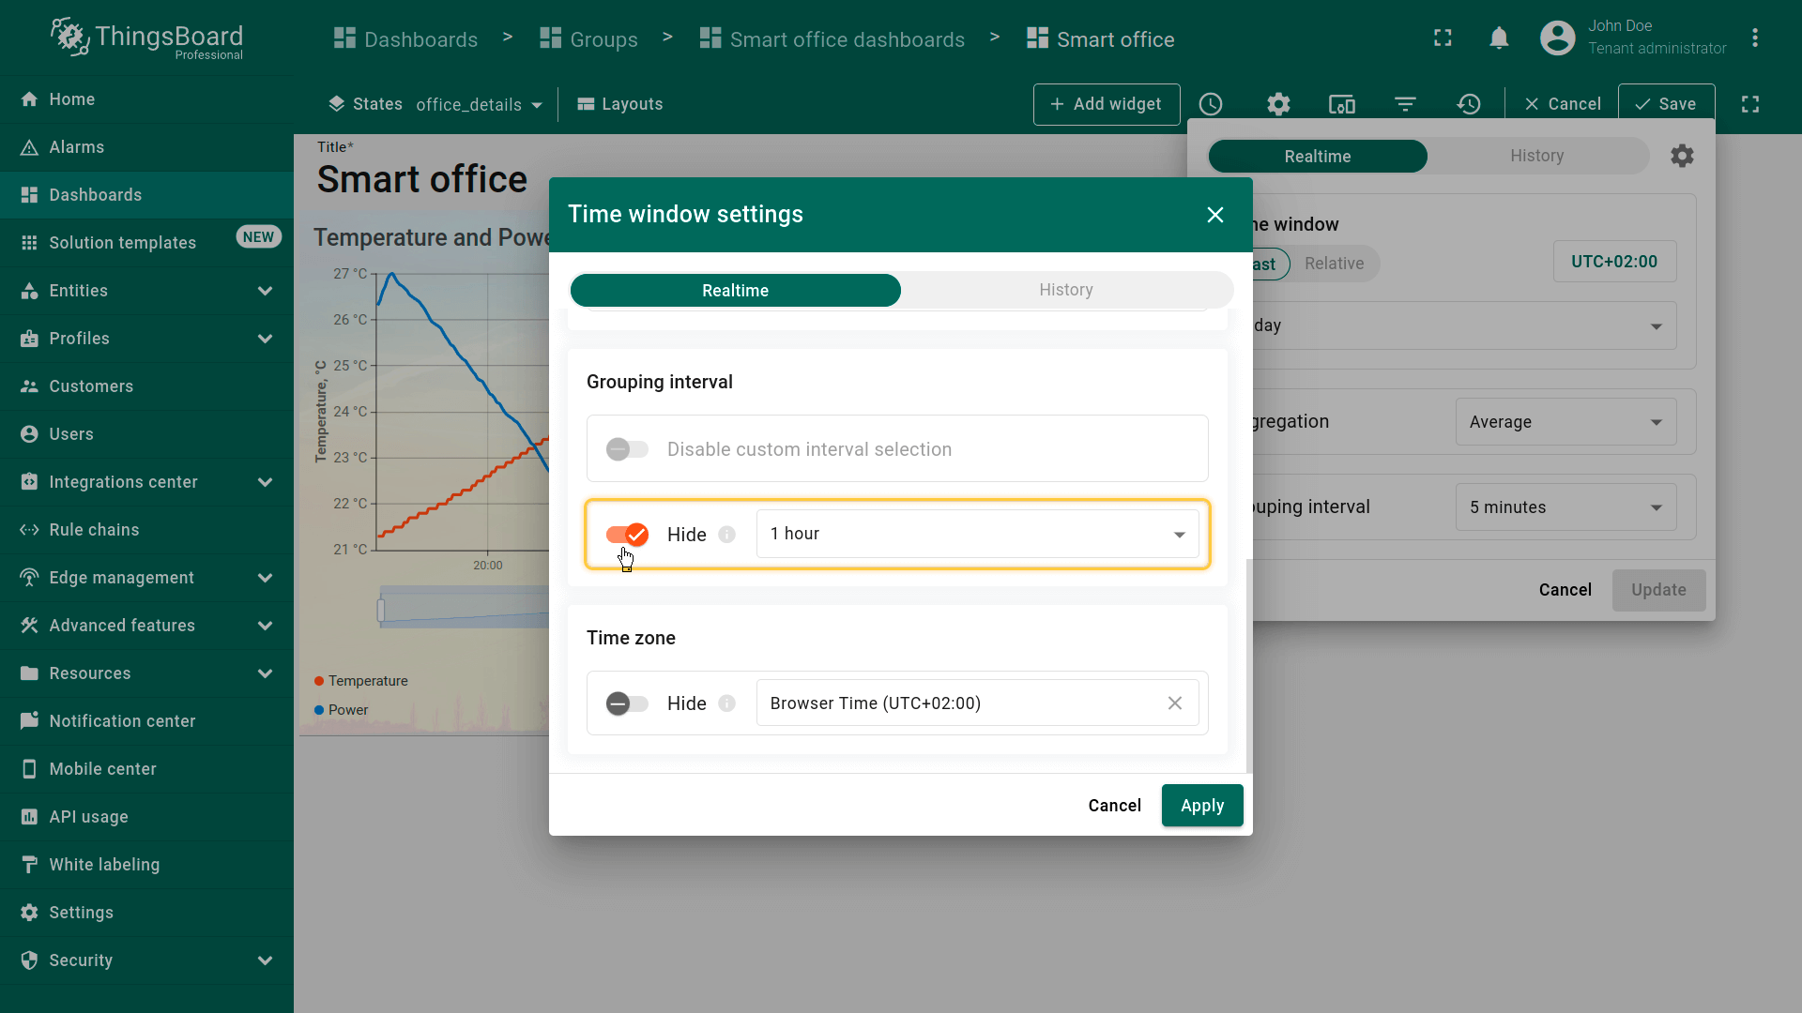1802x1013 pixels.
Task: Open Rule chains in sidebar
Action: (x=94, y=530)
